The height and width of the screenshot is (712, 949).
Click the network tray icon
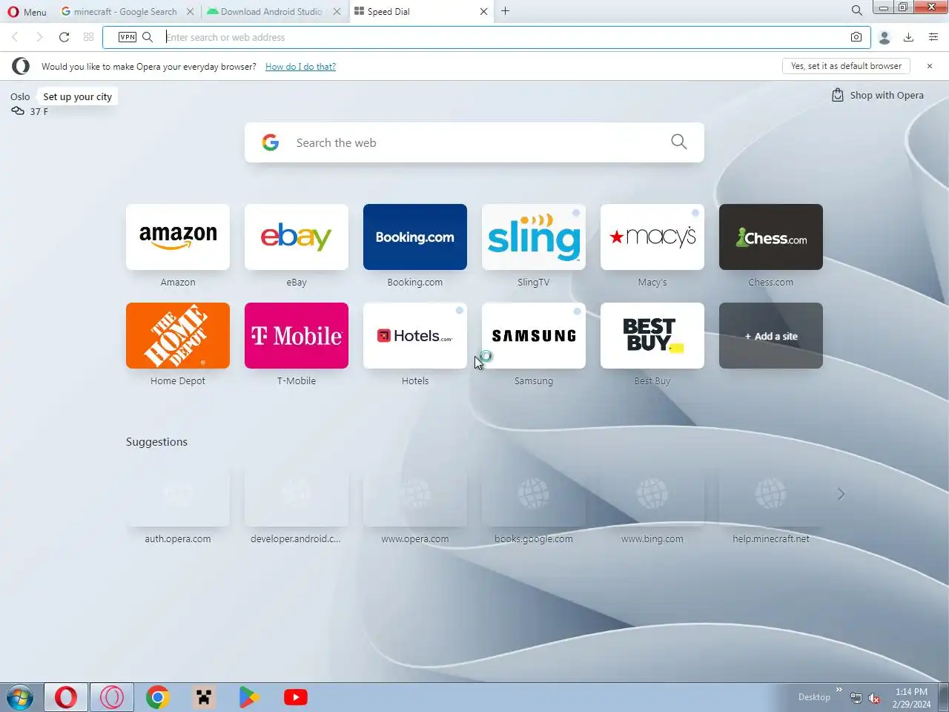[856, 698]
